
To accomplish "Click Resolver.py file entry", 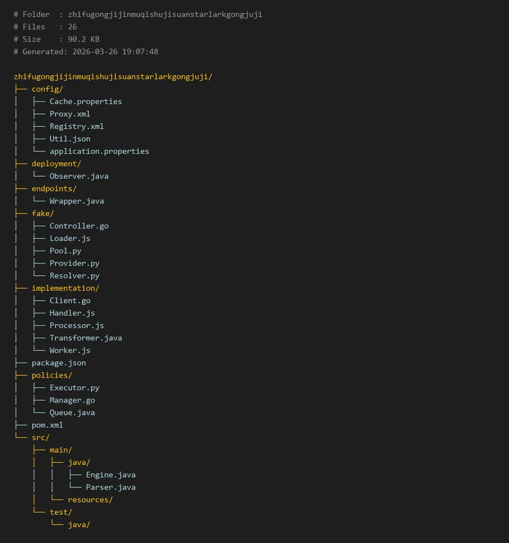I will click(74, 275).
